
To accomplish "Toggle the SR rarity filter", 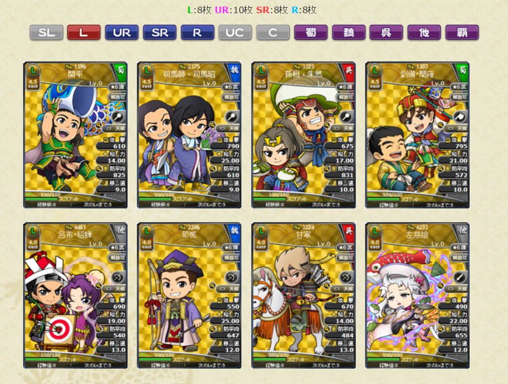I will tap(159, 33).
